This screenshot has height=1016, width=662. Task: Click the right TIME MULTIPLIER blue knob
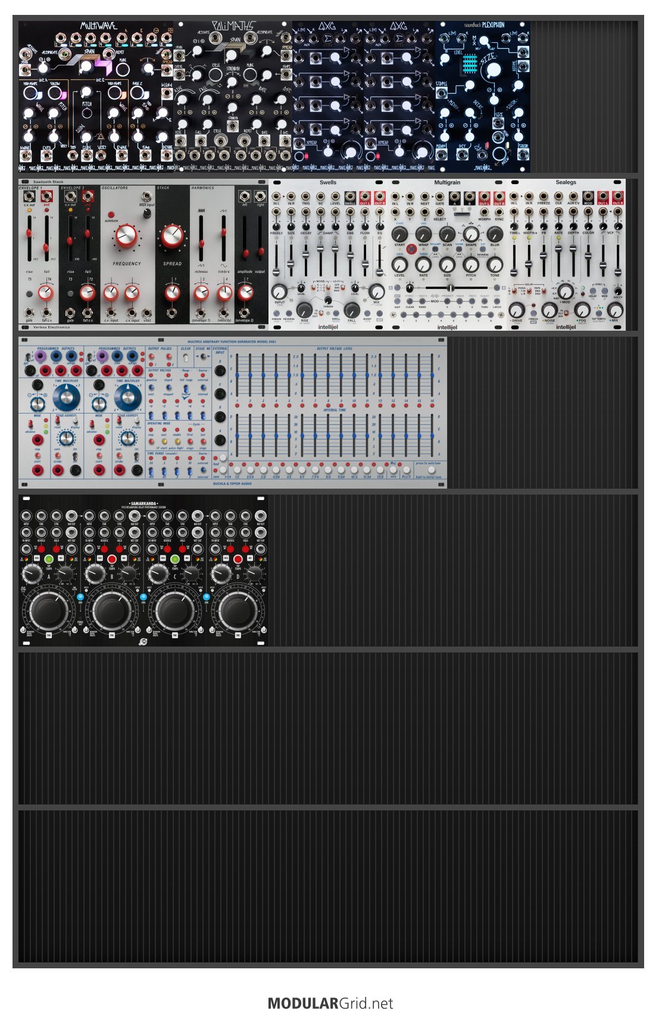pos(127,397)
